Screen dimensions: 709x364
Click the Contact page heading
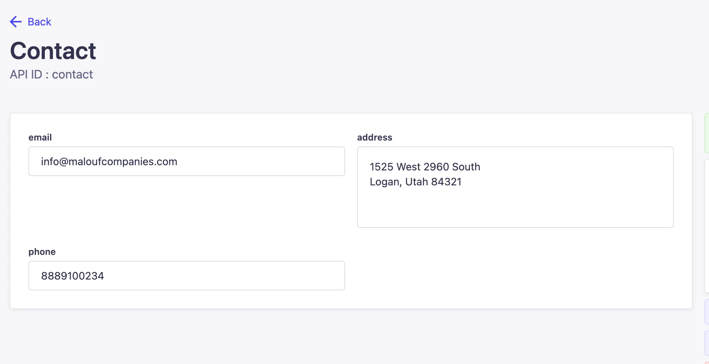[53, 51]
